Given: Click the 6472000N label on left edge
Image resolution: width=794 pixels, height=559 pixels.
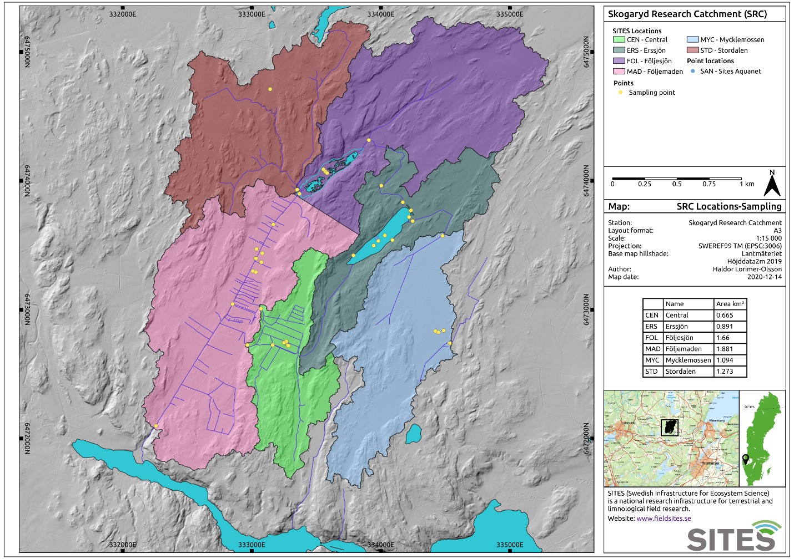Looking at the screenshot, I should 27,438.
